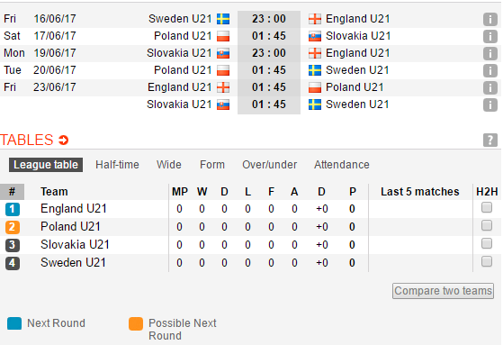
Task: Open info icon for Poland U21 vs Sweden U21
Action: click(x=490, y=70)
